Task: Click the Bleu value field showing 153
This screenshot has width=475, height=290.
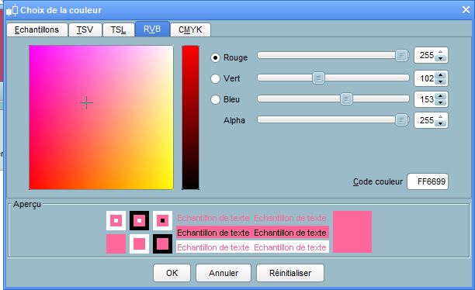Action: tap(425, 99)
